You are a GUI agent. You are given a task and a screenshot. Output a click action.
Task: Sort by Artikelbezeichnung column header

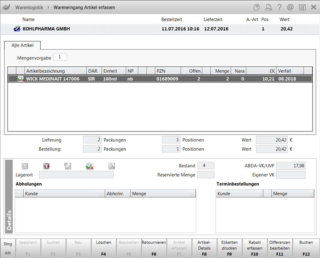coord(56,71)
